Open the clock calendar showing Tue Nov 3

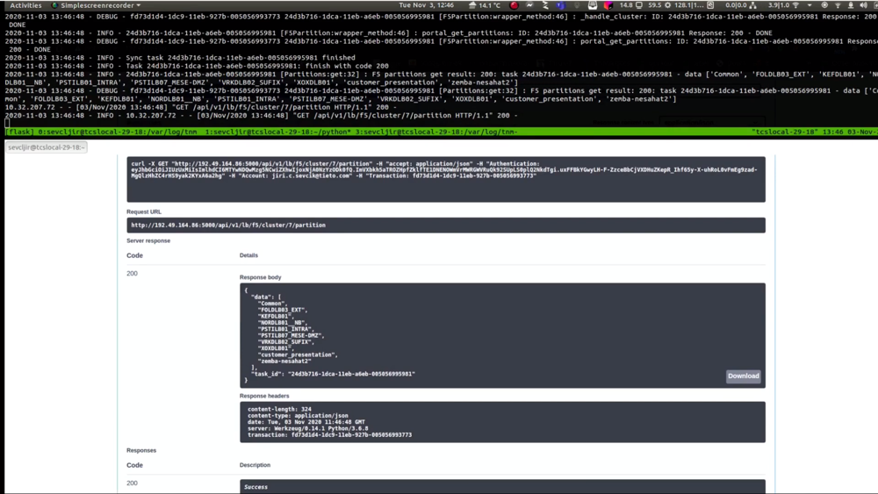pyautogui.click(x=426, y=5)
